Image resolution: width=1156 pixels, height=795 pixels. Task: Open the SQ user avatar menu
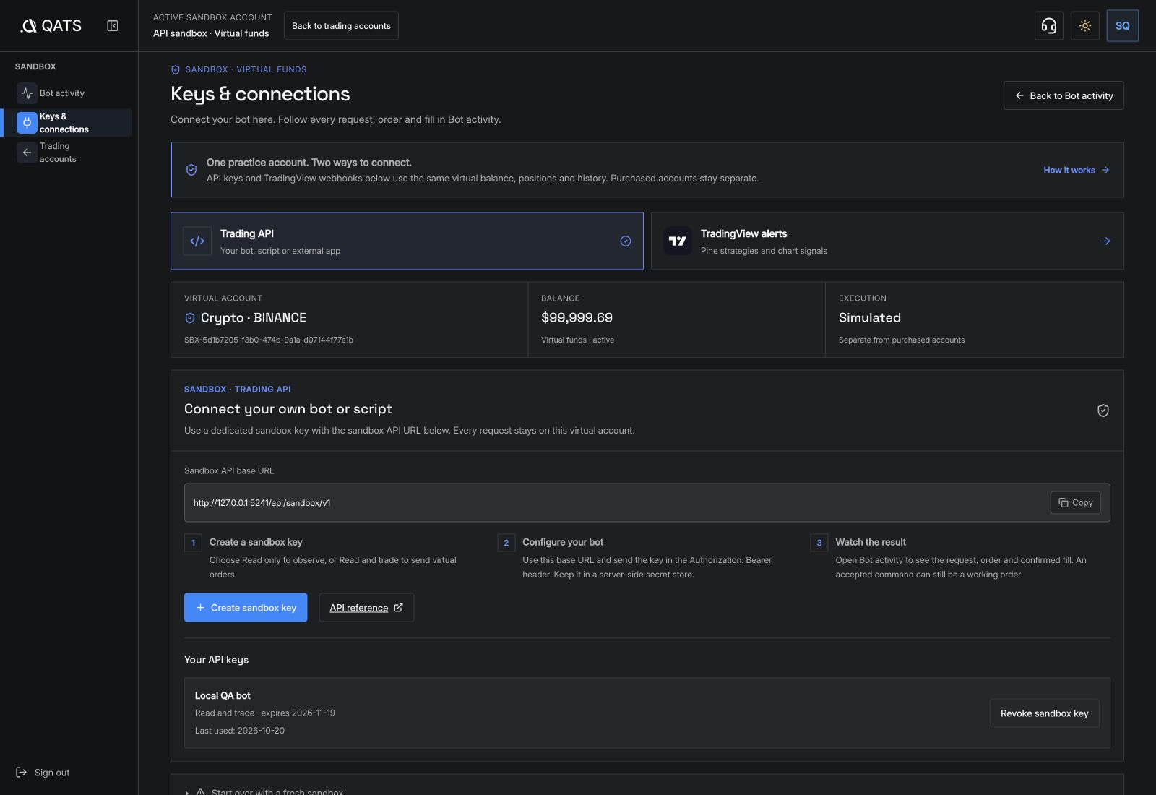[x=1122, y=26]
